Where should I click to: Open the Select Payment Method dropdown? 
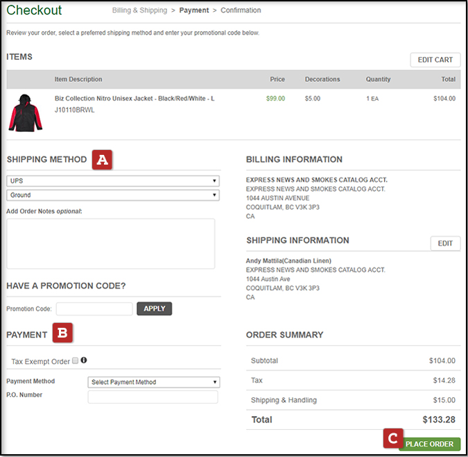point(154,382)
